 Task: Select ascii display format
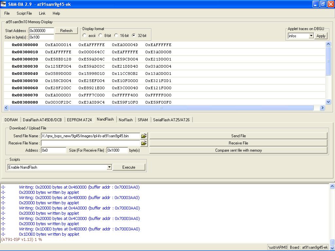tap(85, 35)
